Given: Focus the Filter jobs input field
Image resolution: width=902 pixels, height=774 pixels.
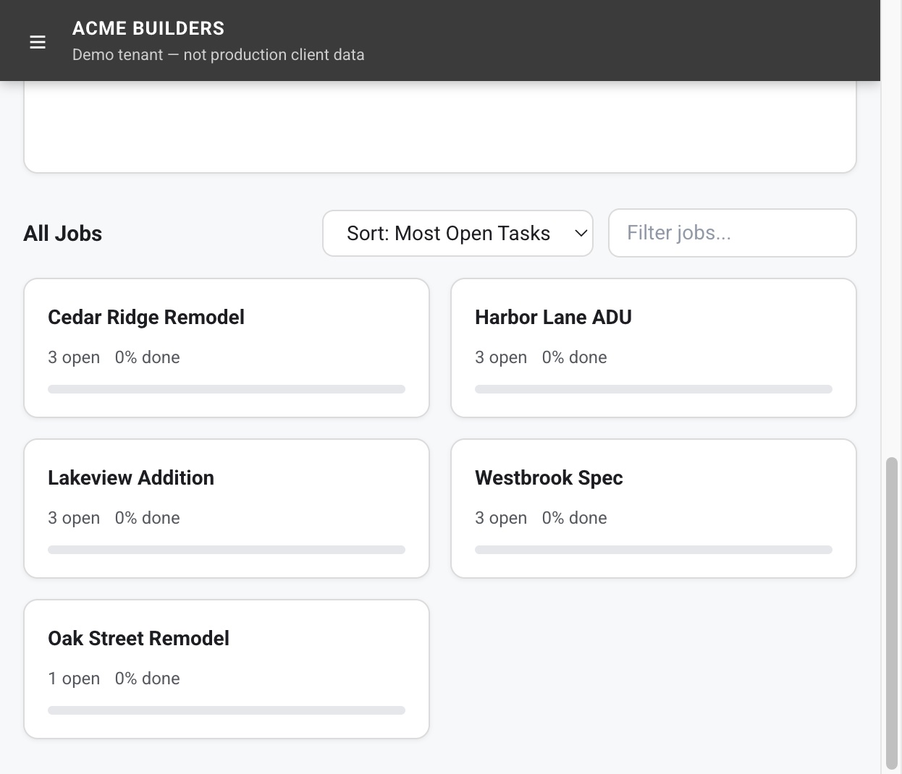Looking at the screenshot, I should coord(733,233).
